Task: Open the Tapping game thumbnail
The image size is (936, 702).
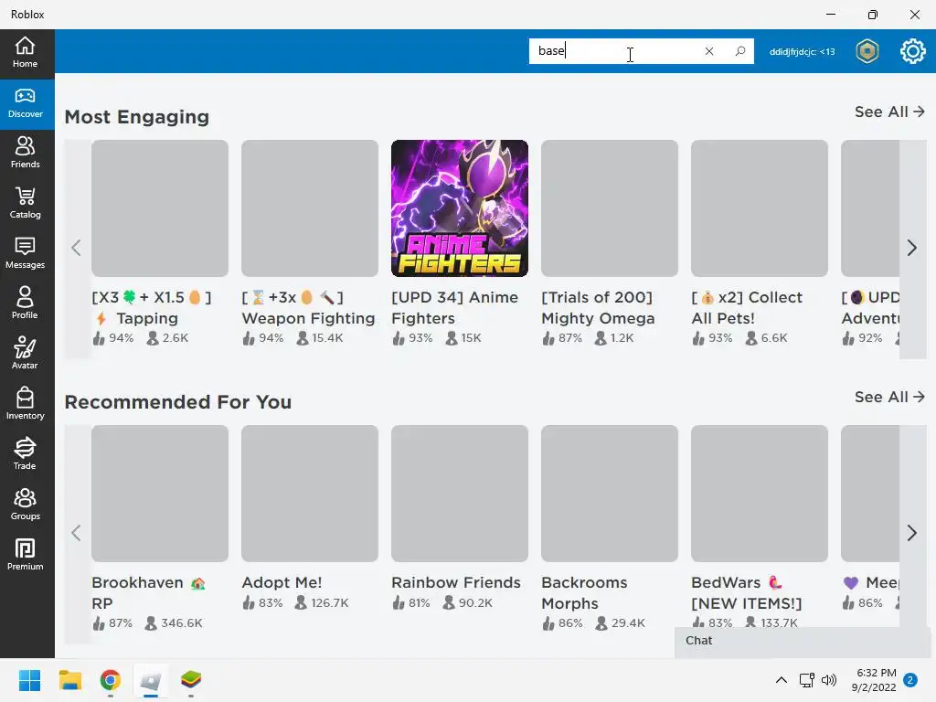Action: click(160, 208)
